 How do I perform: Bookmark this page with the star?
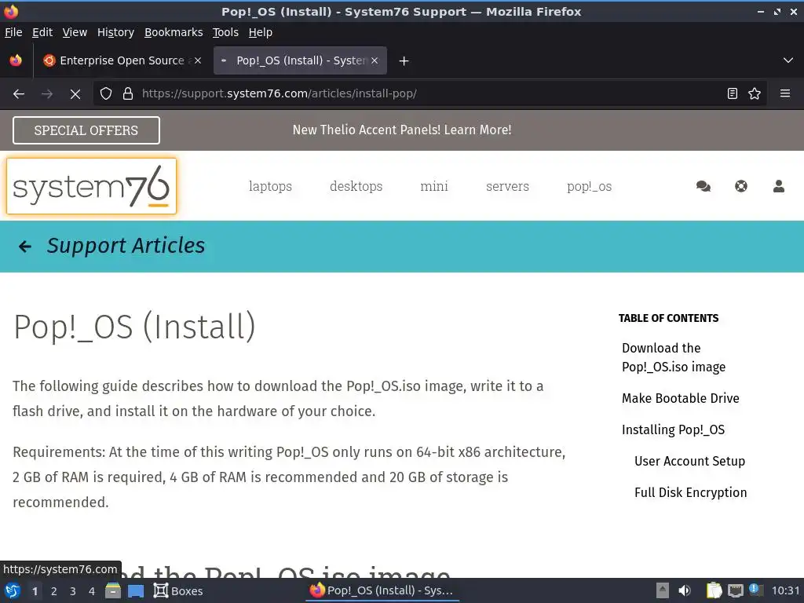(755, 93)
